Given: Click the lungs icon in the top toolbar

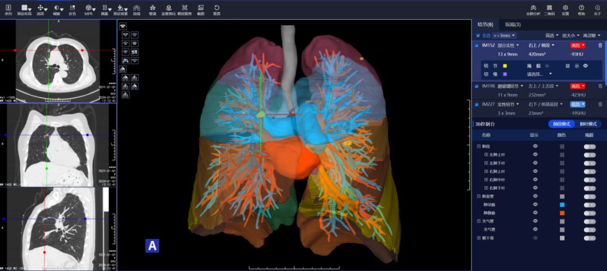Looking at the screenshot, I should tap(136, 8).
